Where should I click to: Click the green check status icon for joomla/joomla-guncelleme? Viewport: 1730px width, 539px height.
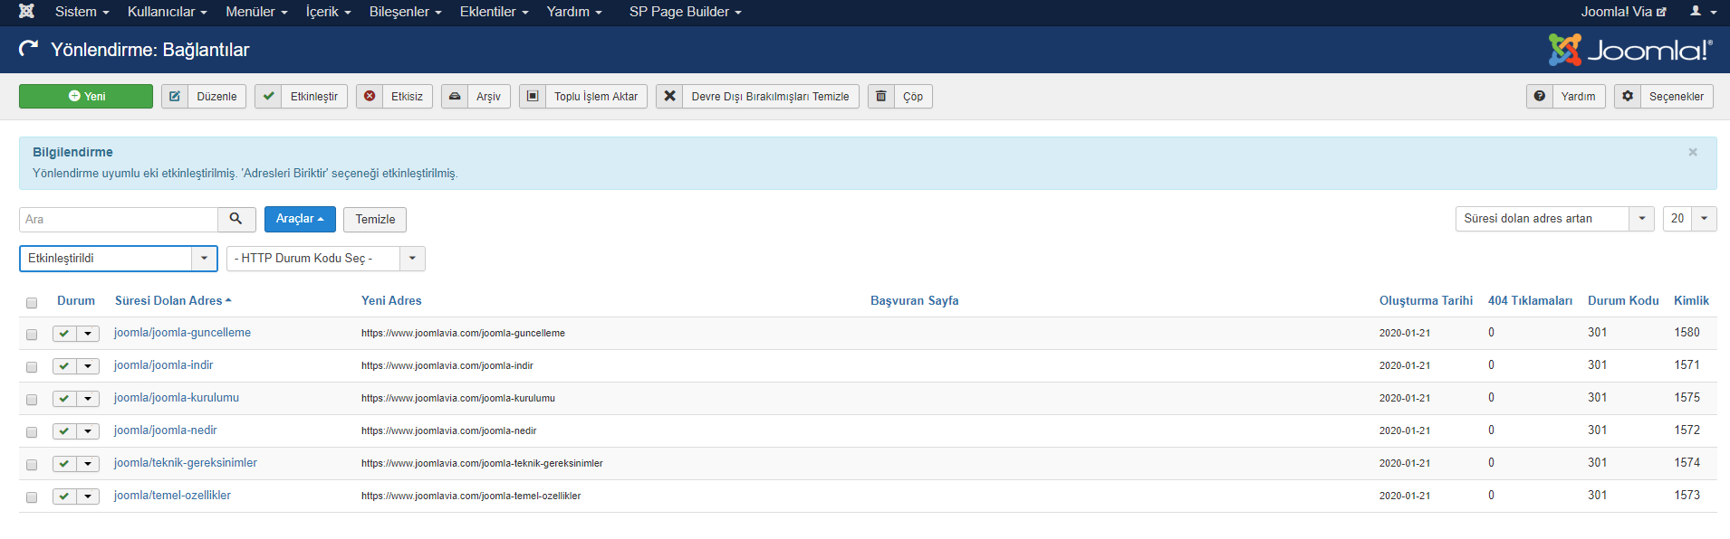[64, 334]
